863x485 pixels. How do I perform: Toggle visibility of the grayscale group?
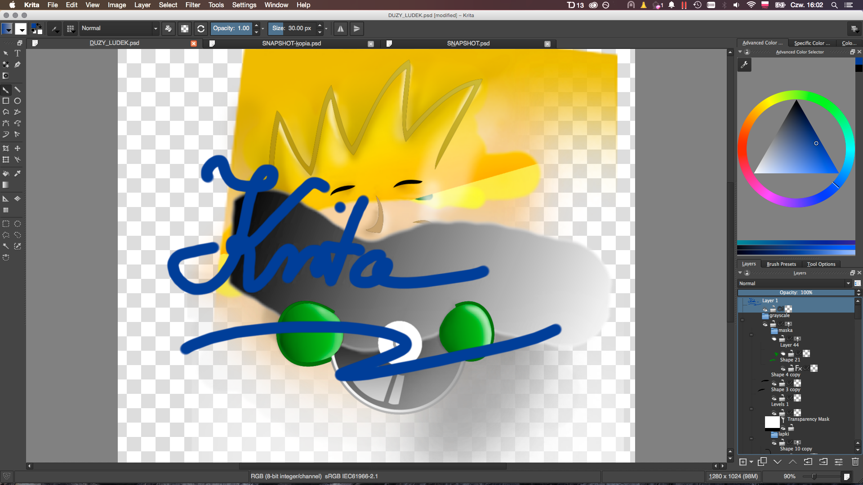coord(765,324)
